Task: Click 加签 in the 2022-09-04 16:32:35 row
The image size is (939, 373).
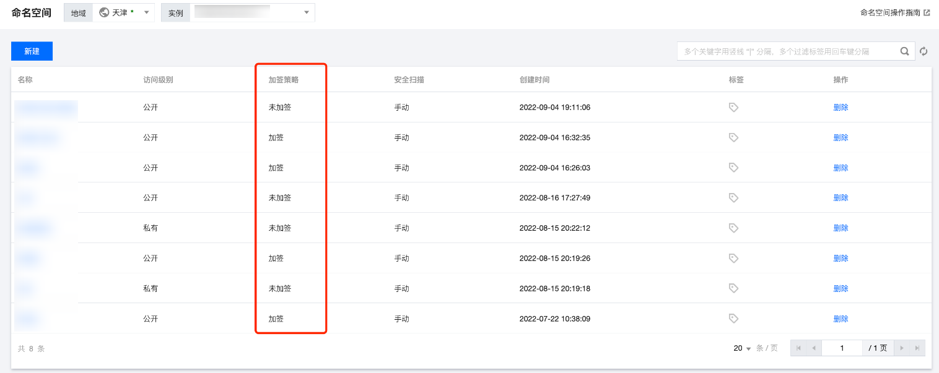Action: pos(276,138)
